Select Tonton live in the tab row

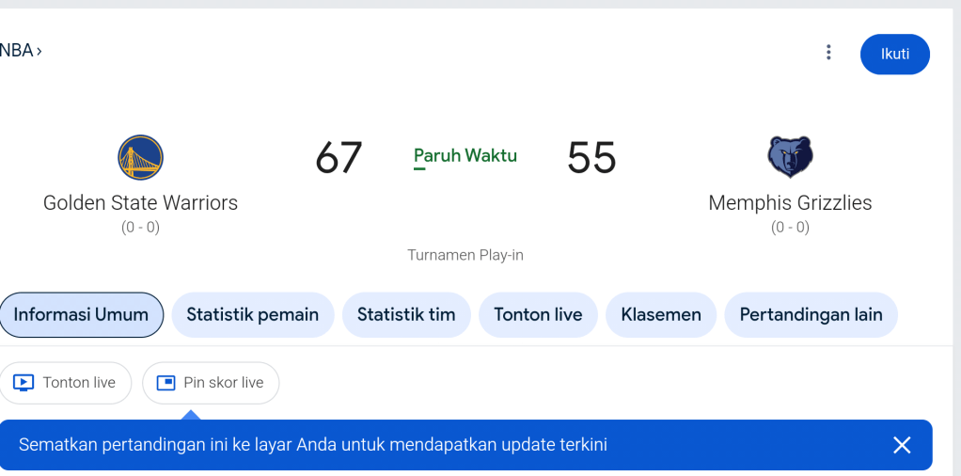click(538, 315)
